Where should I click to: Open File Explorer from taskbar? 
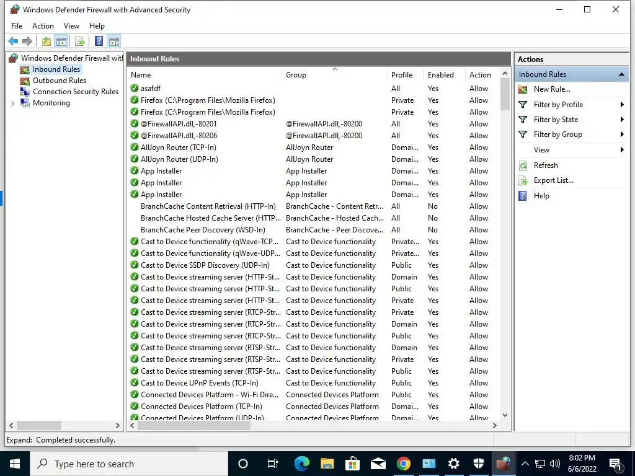pos(327,464)
